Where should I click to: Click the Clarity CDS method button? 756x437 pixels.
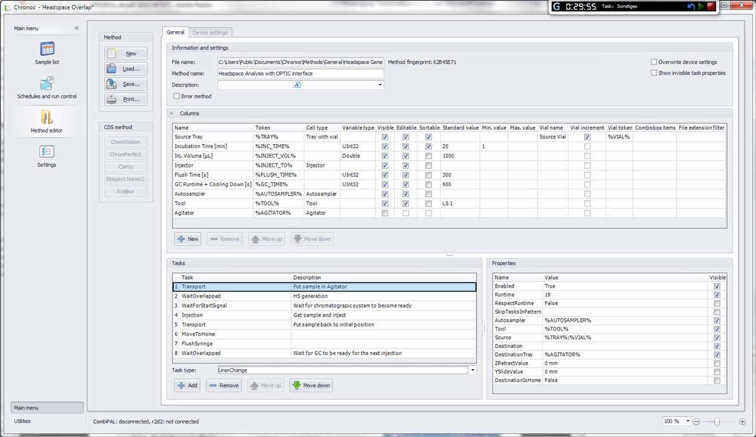pos(126,166)
